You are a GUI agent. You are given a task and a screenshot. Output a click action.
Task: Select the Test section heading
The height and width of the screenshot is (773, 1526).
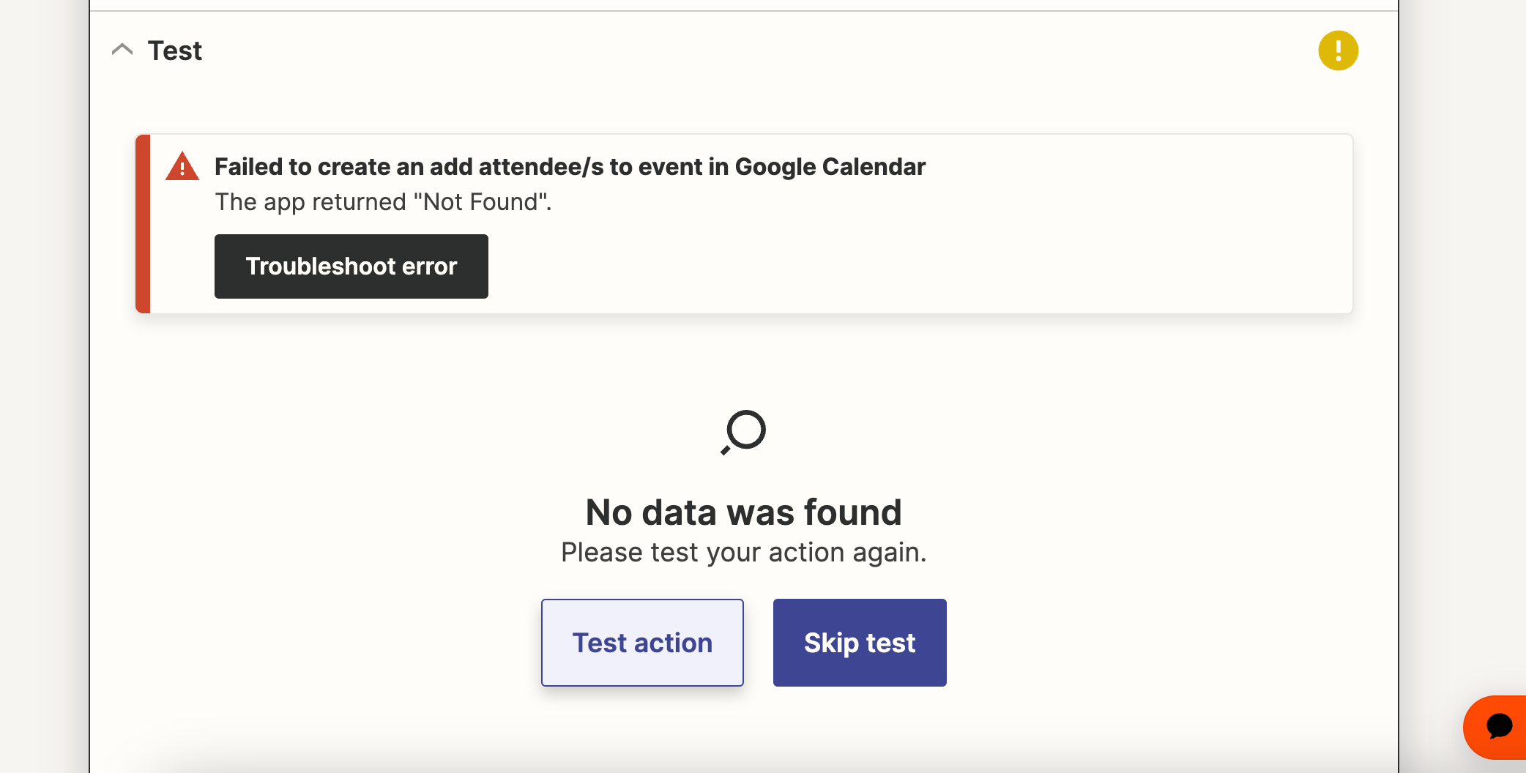pos(174,51)
